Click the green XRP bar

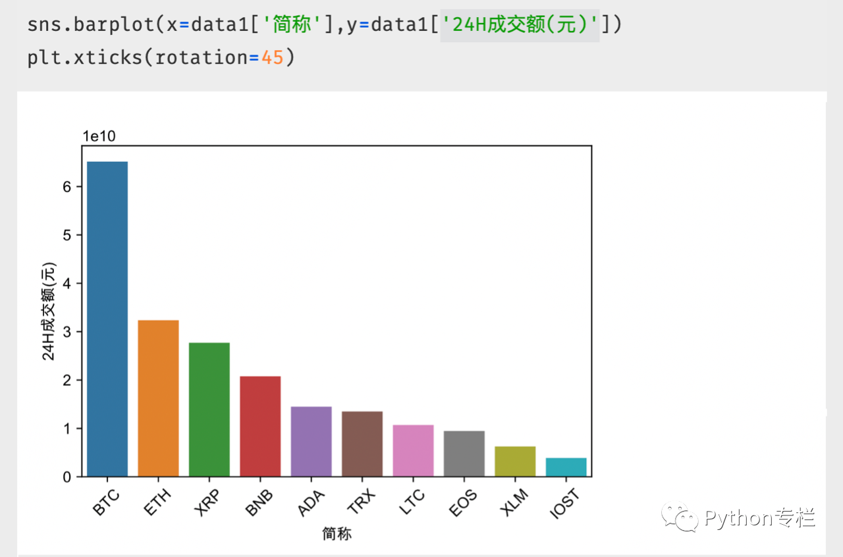(x=209, y=409)
